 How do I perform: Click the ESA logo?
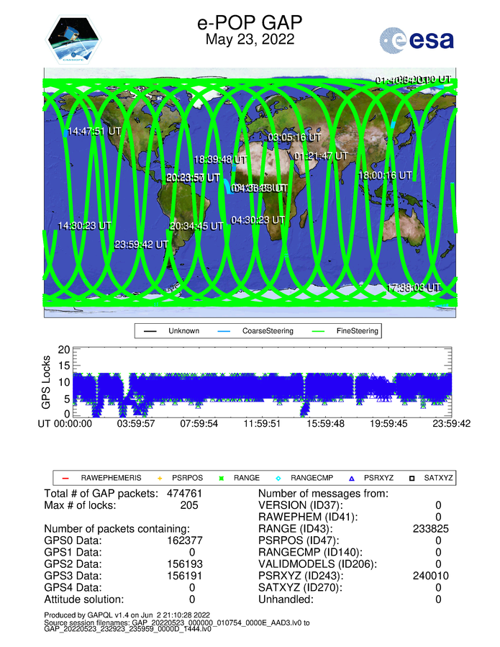click(417, 40)
